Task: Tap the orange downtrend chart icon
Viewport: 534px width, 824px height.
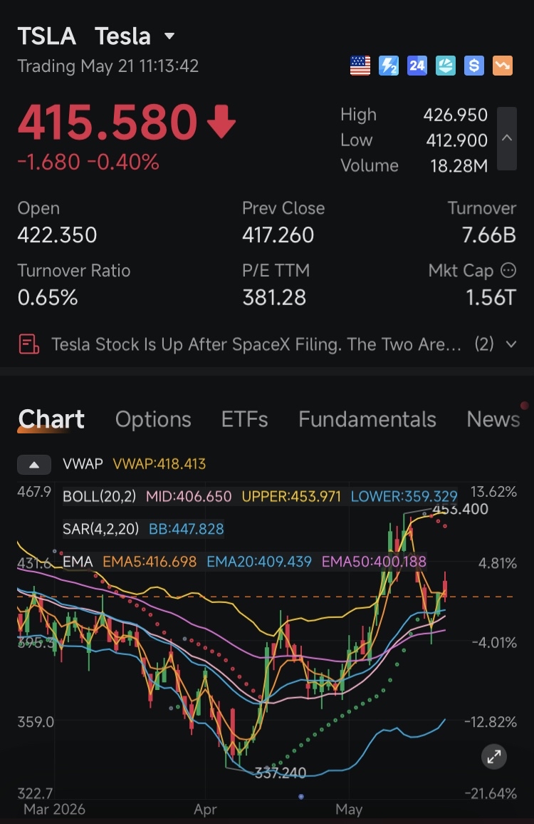Action: 503,66
